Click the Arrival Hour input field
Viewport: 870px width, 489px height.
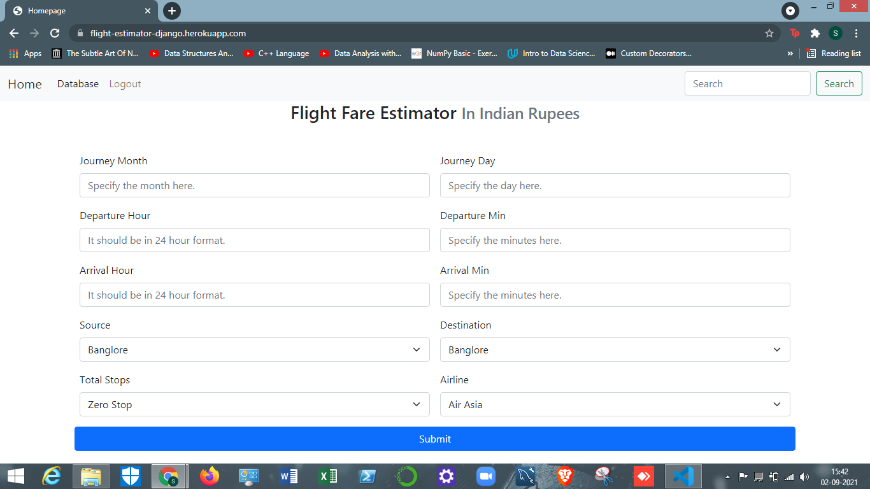(x=255, y=295)
